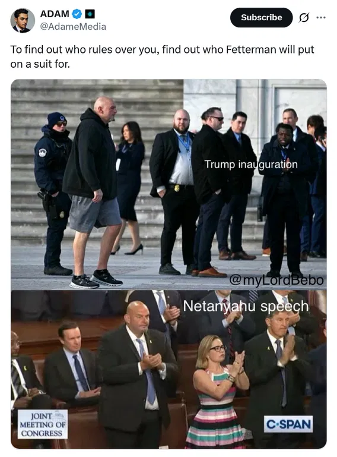Click the @myLordBebo watermark
Image resolution: width=337 pixels, height=457 pixels.
276,280
